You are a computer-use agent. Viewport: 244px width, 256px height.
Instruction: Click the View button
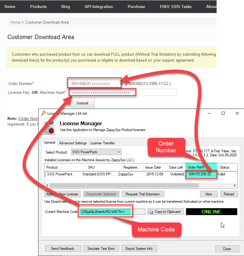pos(209,194)
